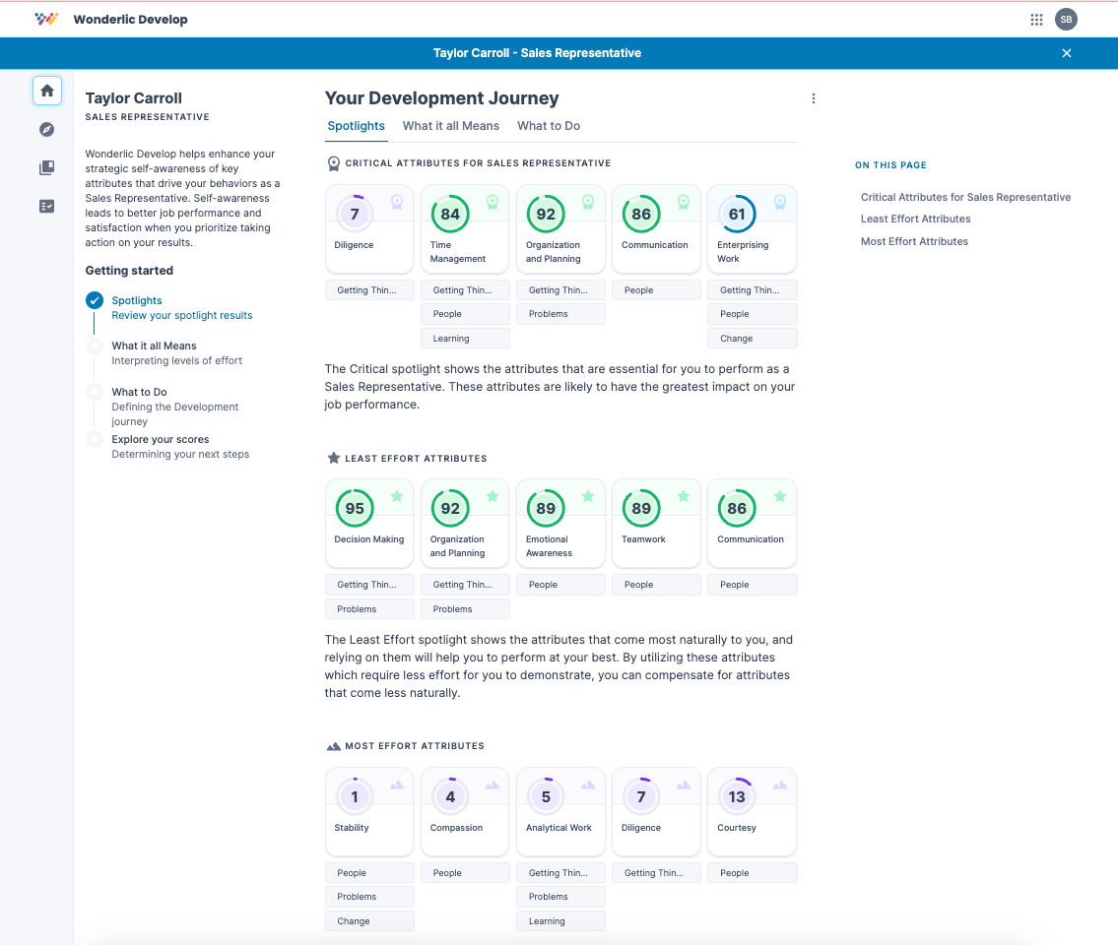Open the What to Do tab
The width and height of the screenshot is (1118, 945).
pos(548,126)
